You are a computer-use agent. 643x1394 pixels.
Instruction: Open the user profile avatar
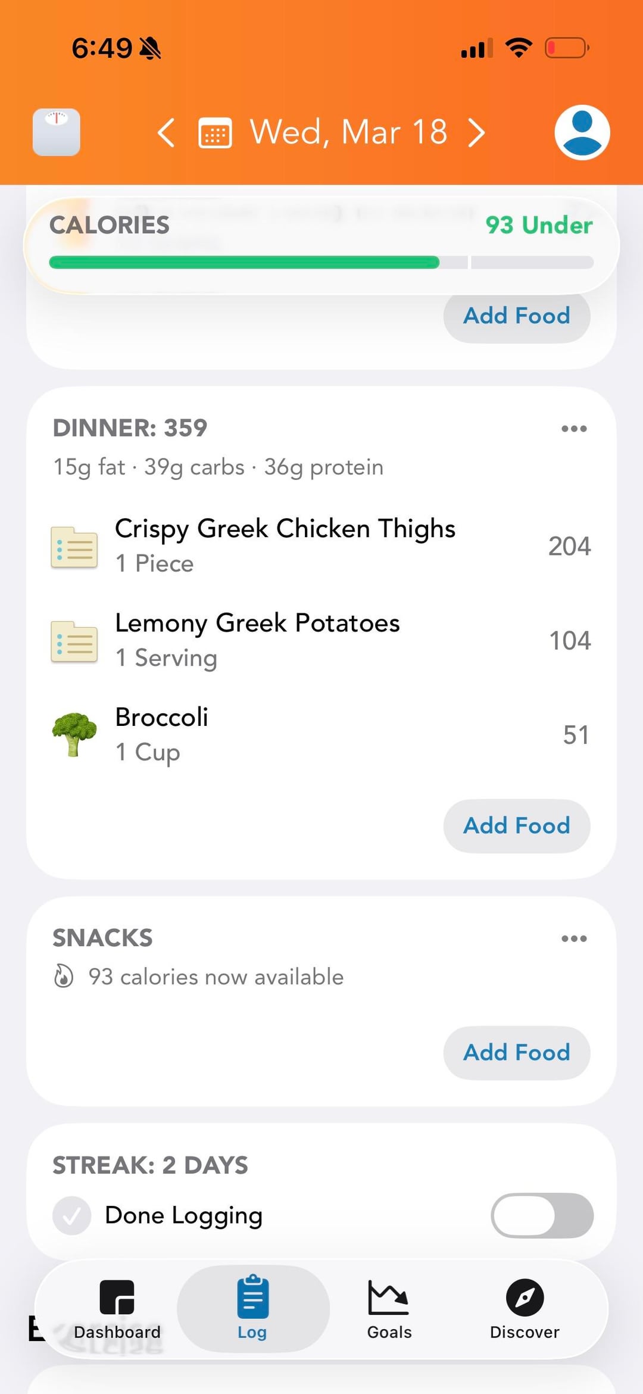pos(582,132)
